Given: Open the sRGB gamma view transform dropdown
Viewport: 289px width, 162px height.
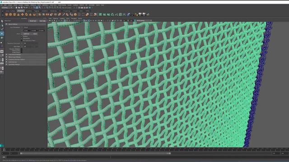Looking at the screenshot, I should coord(144,21).
